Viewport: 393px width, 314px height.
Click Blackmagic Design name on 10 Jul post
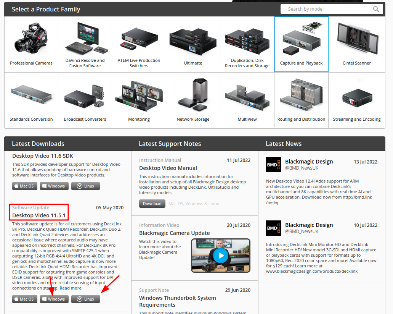pos(309,225)
